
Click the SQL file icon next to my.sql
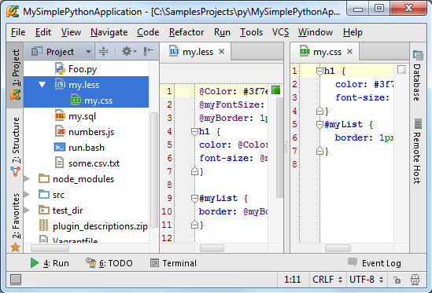pos(60,115)
